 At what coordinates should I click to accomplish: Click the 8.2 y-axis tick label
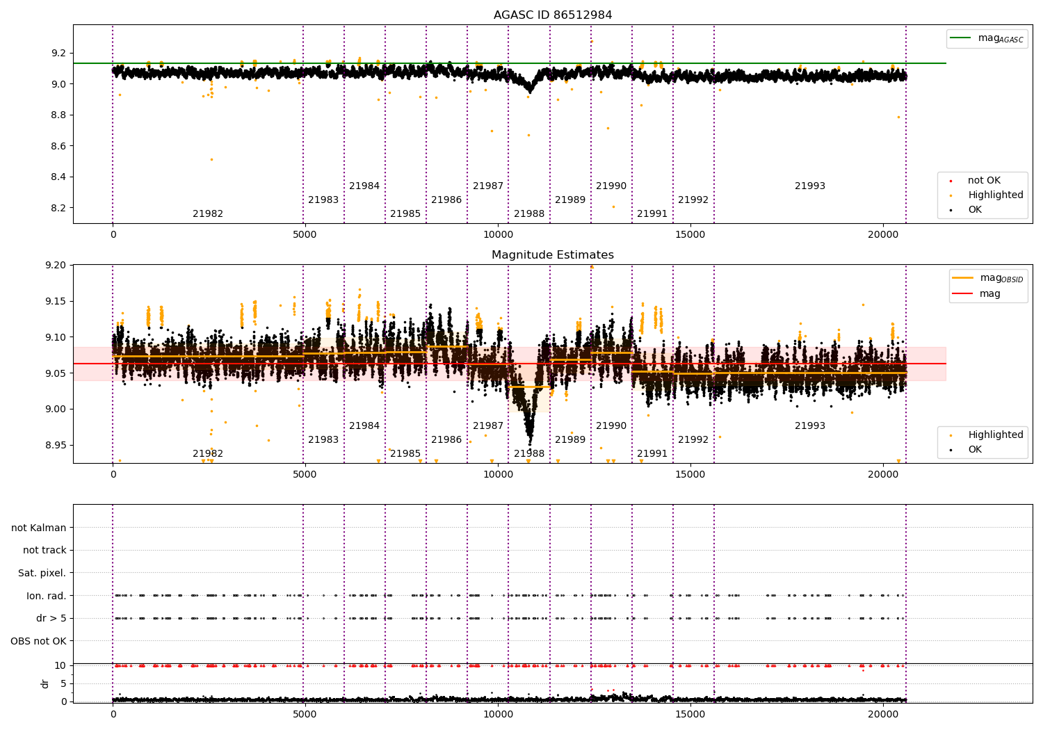point(58,208)
